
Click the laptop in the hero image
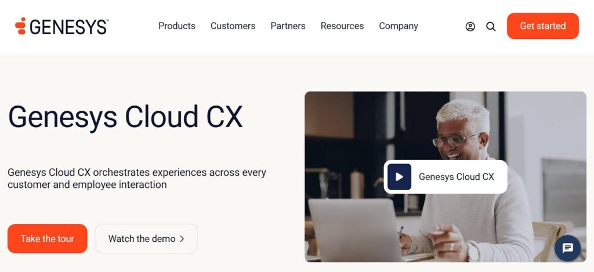click(354, 230)
